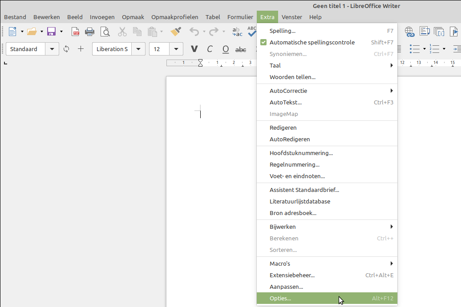
Task: Insert a hyperlink using the globe icon
Action: point(409,32)
